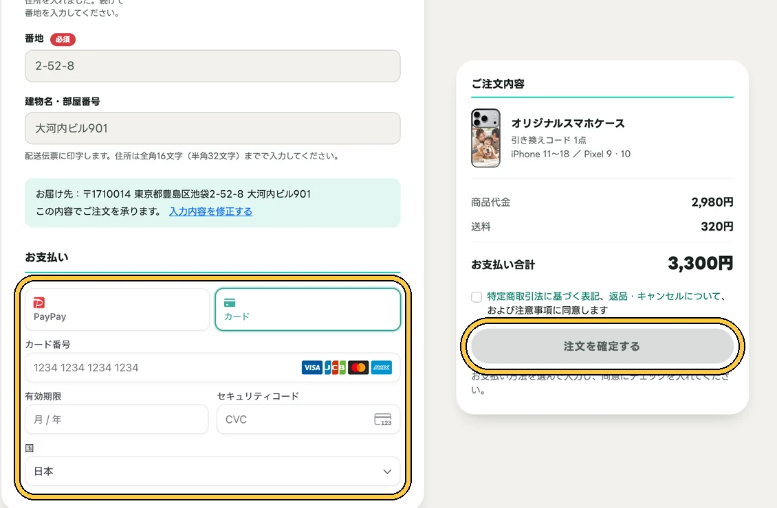777x508 pixels.
Task: Click the 建物名 field showing 大河内ビル901
Action: 212,128
